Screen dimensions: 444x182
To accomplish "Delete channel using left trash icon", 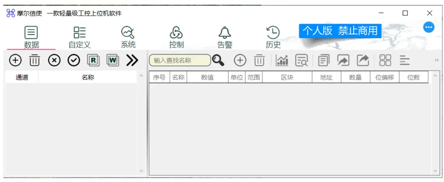I will pyautogui.click(x=34, y=60).
